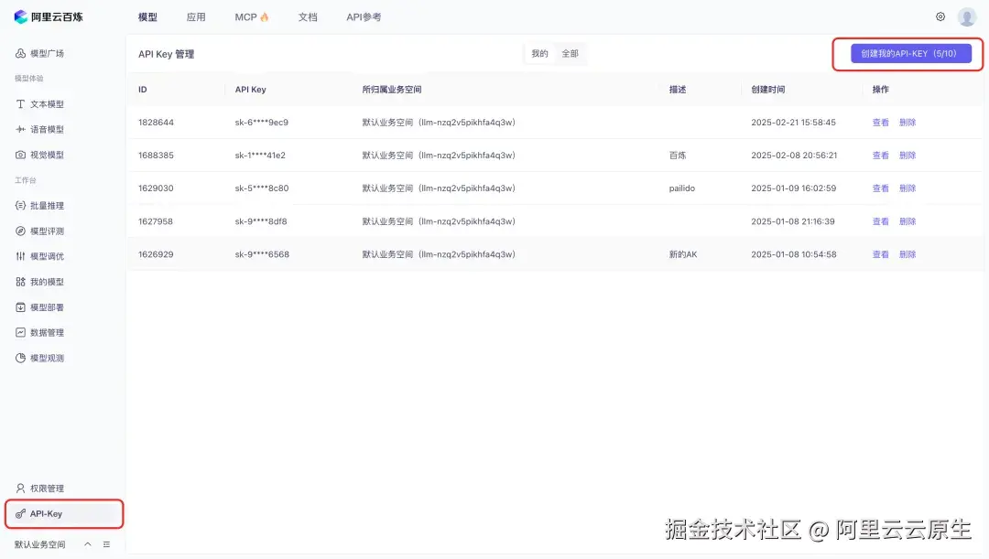
Task: Click the 模型部署 sidebar icon
Action: pyautogui.click(x=20, y=307)
